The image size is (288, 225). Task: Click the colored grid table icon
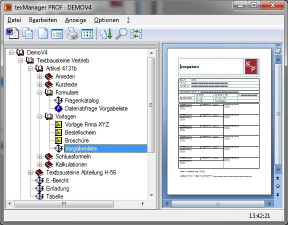pyautogui.click(x=87, y=33)
